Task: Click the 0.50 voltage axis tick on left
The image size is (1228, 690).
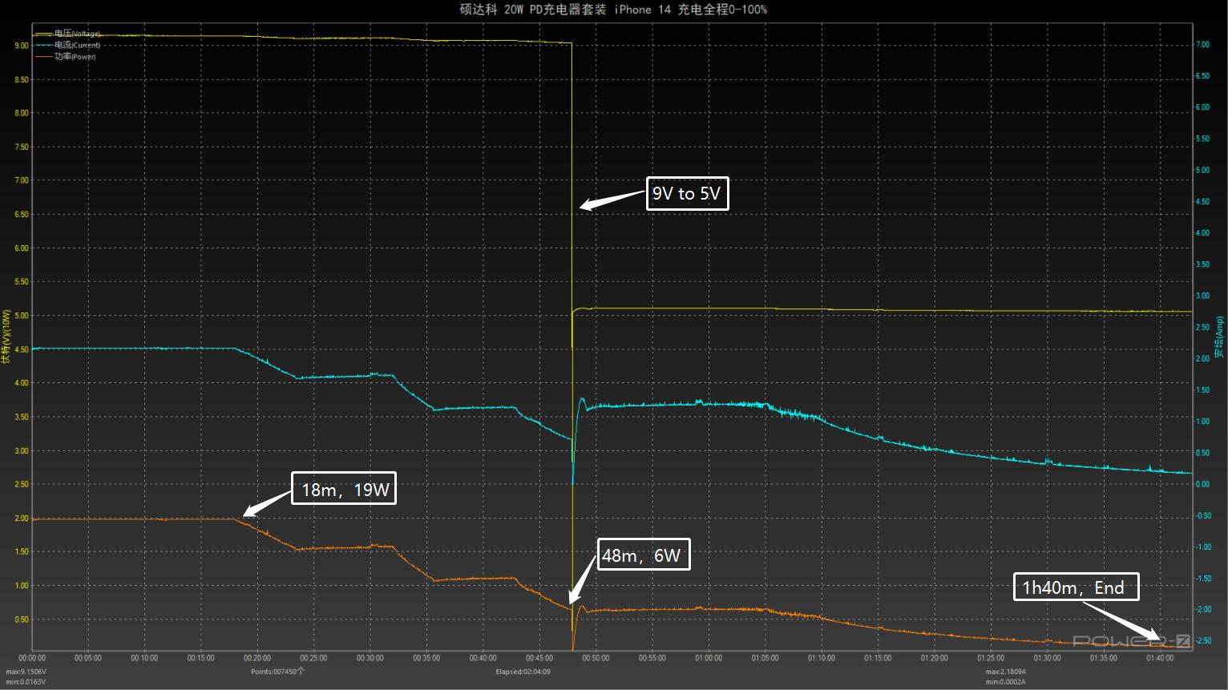Action: click(22, 619)
